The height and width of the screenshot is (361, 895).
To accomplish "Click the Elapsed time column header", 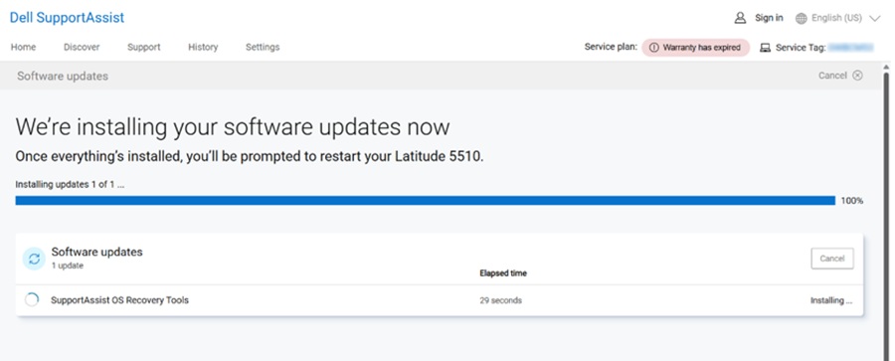I will coord(503,273).
